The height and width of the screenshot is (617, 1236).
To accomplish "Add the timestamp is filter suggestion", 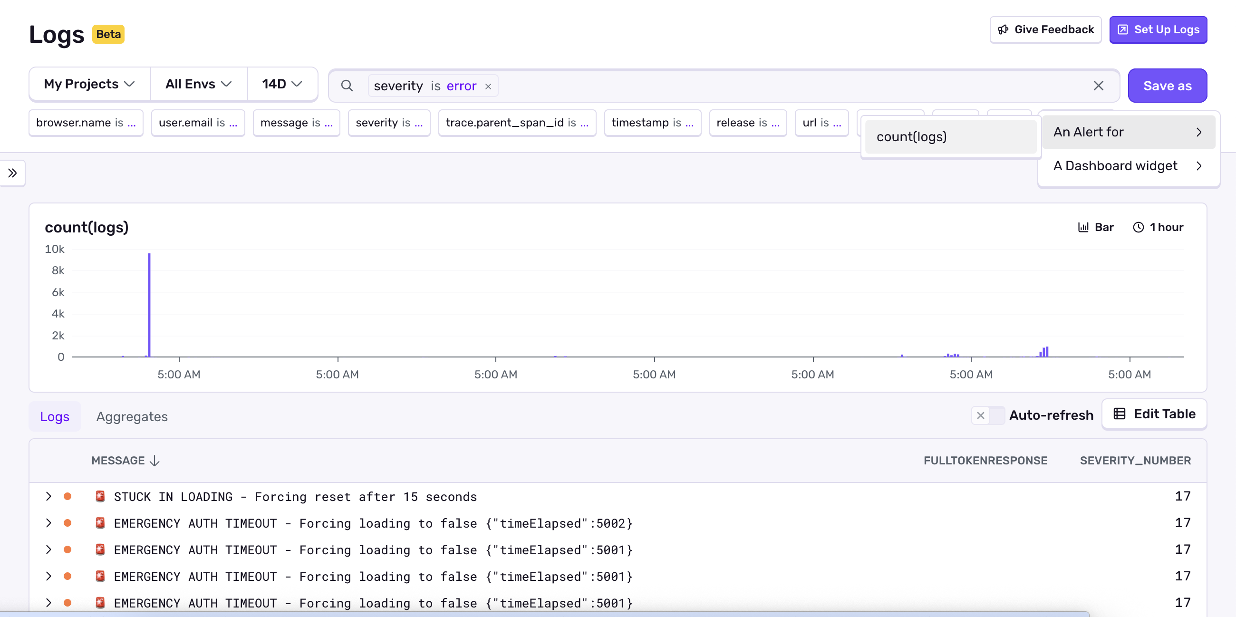I will coord(652,123).
